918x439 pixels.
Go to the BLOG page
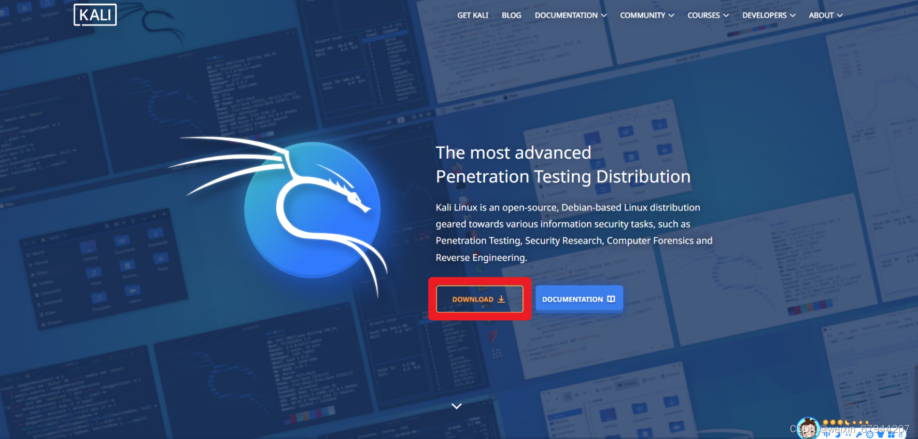coord(512,16)
